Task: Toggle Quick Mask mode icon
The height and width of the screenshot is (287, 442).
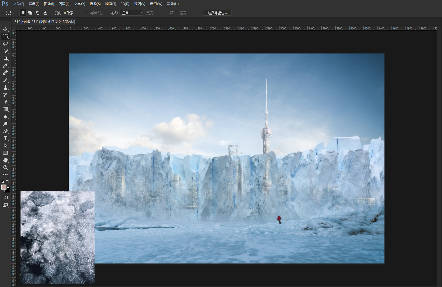Action: coord(5,197)
